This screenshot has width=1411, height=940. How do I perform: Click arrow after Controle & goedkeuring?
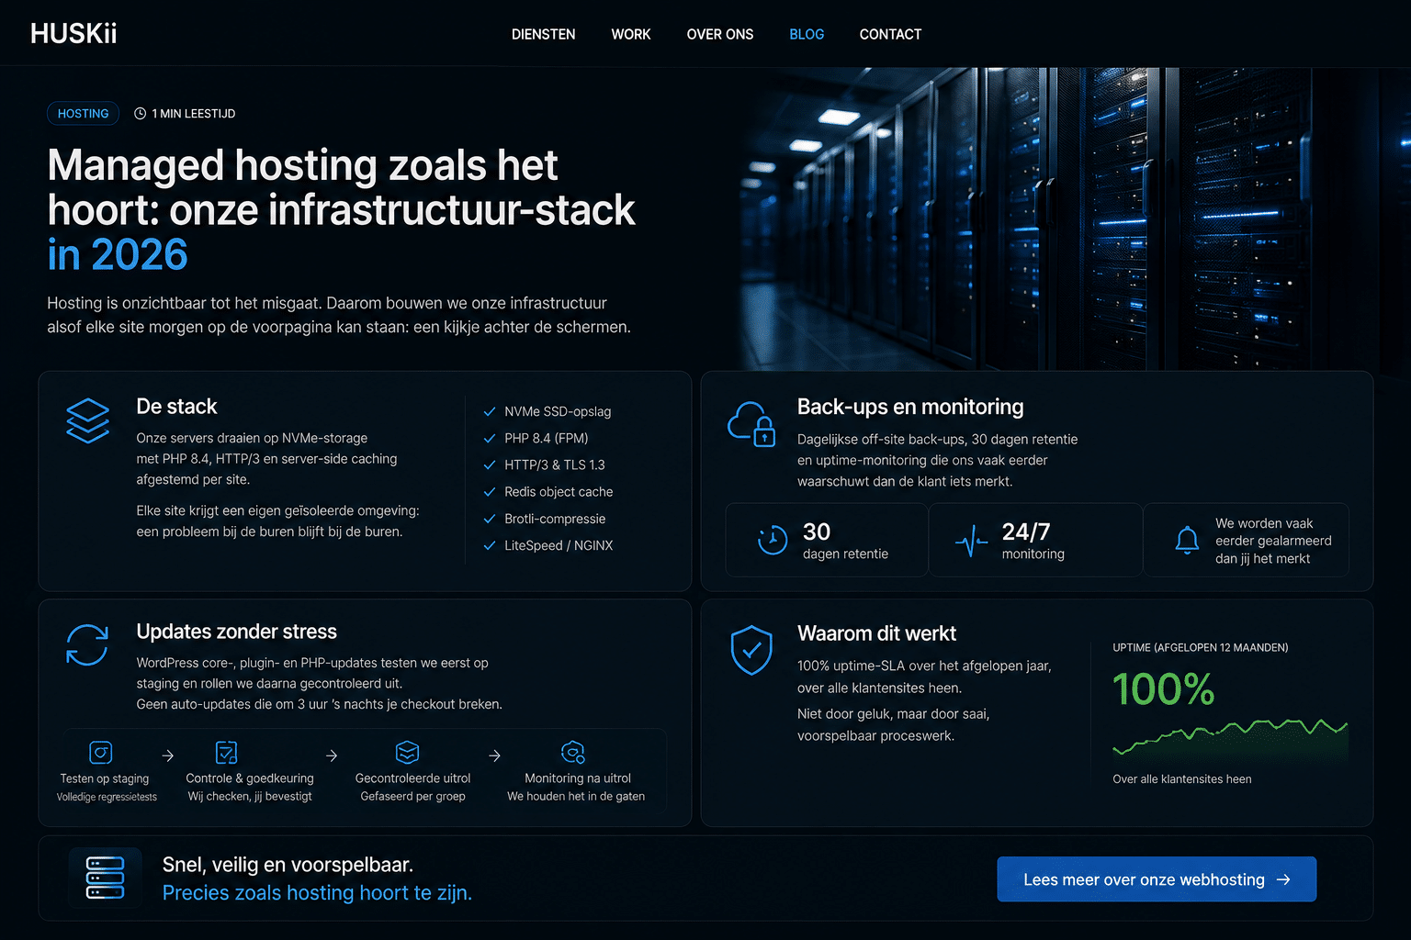click(x=332, y=755)
